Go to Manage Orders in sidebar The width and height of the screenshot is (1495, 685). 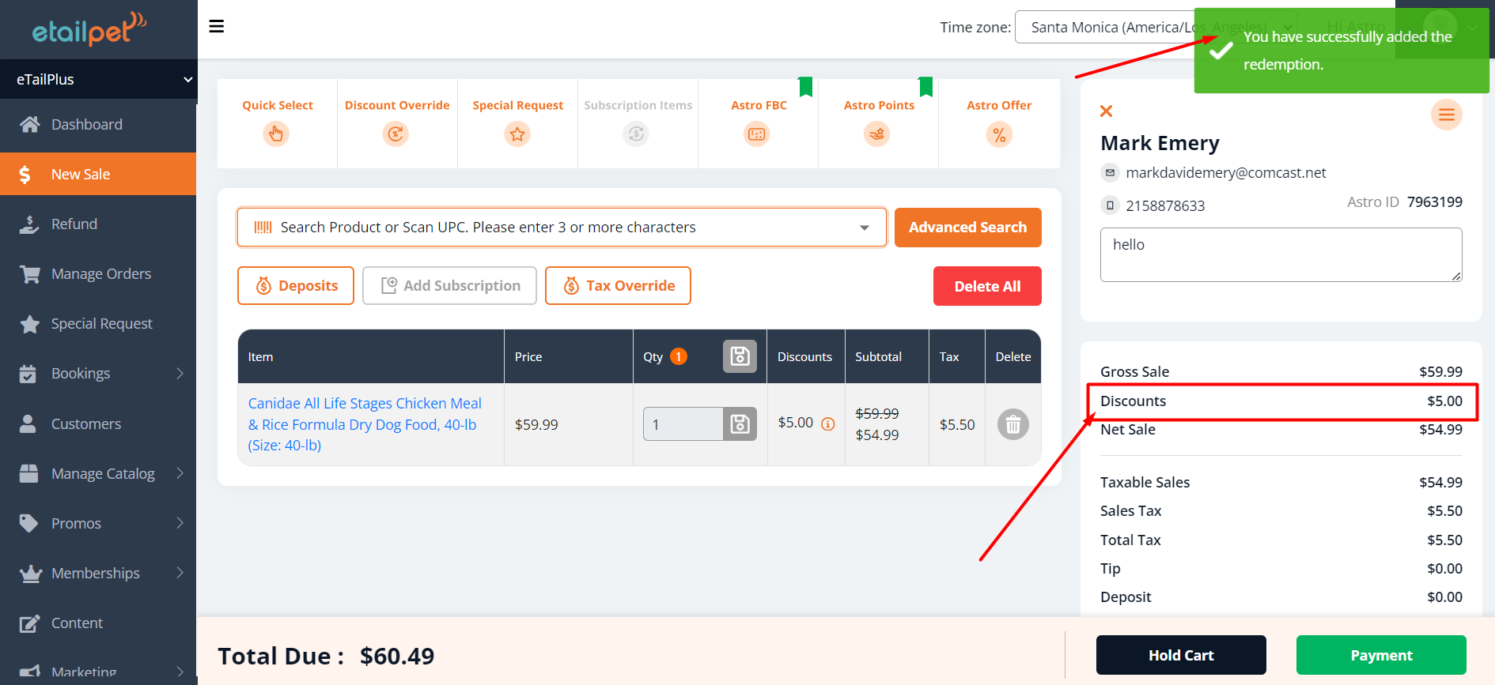click(x=100, y=274)
